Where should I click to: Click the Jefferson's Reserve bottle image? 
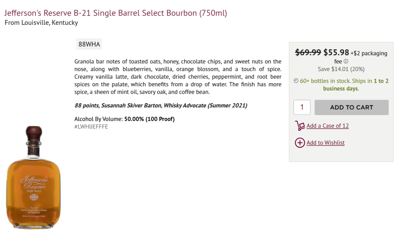click(x=33, y=177)
